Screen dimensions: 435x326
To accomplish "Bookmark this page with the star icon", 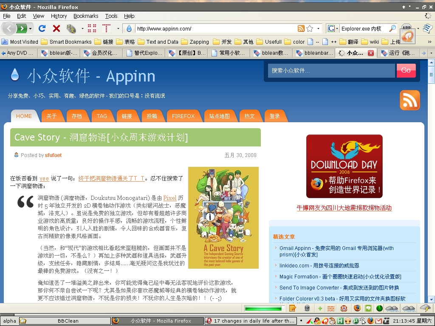I will click(x=310, y=28).
